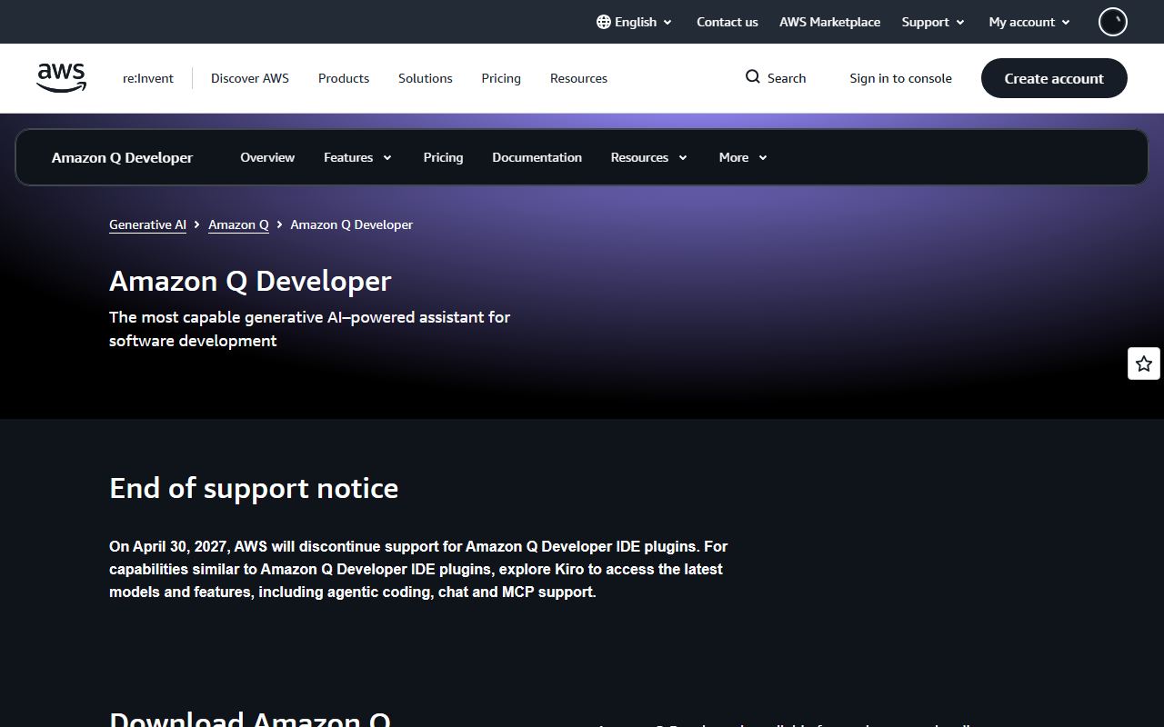Open the Documentation tab
Viewport: 1164px width, 727px height.
[537, 157]
